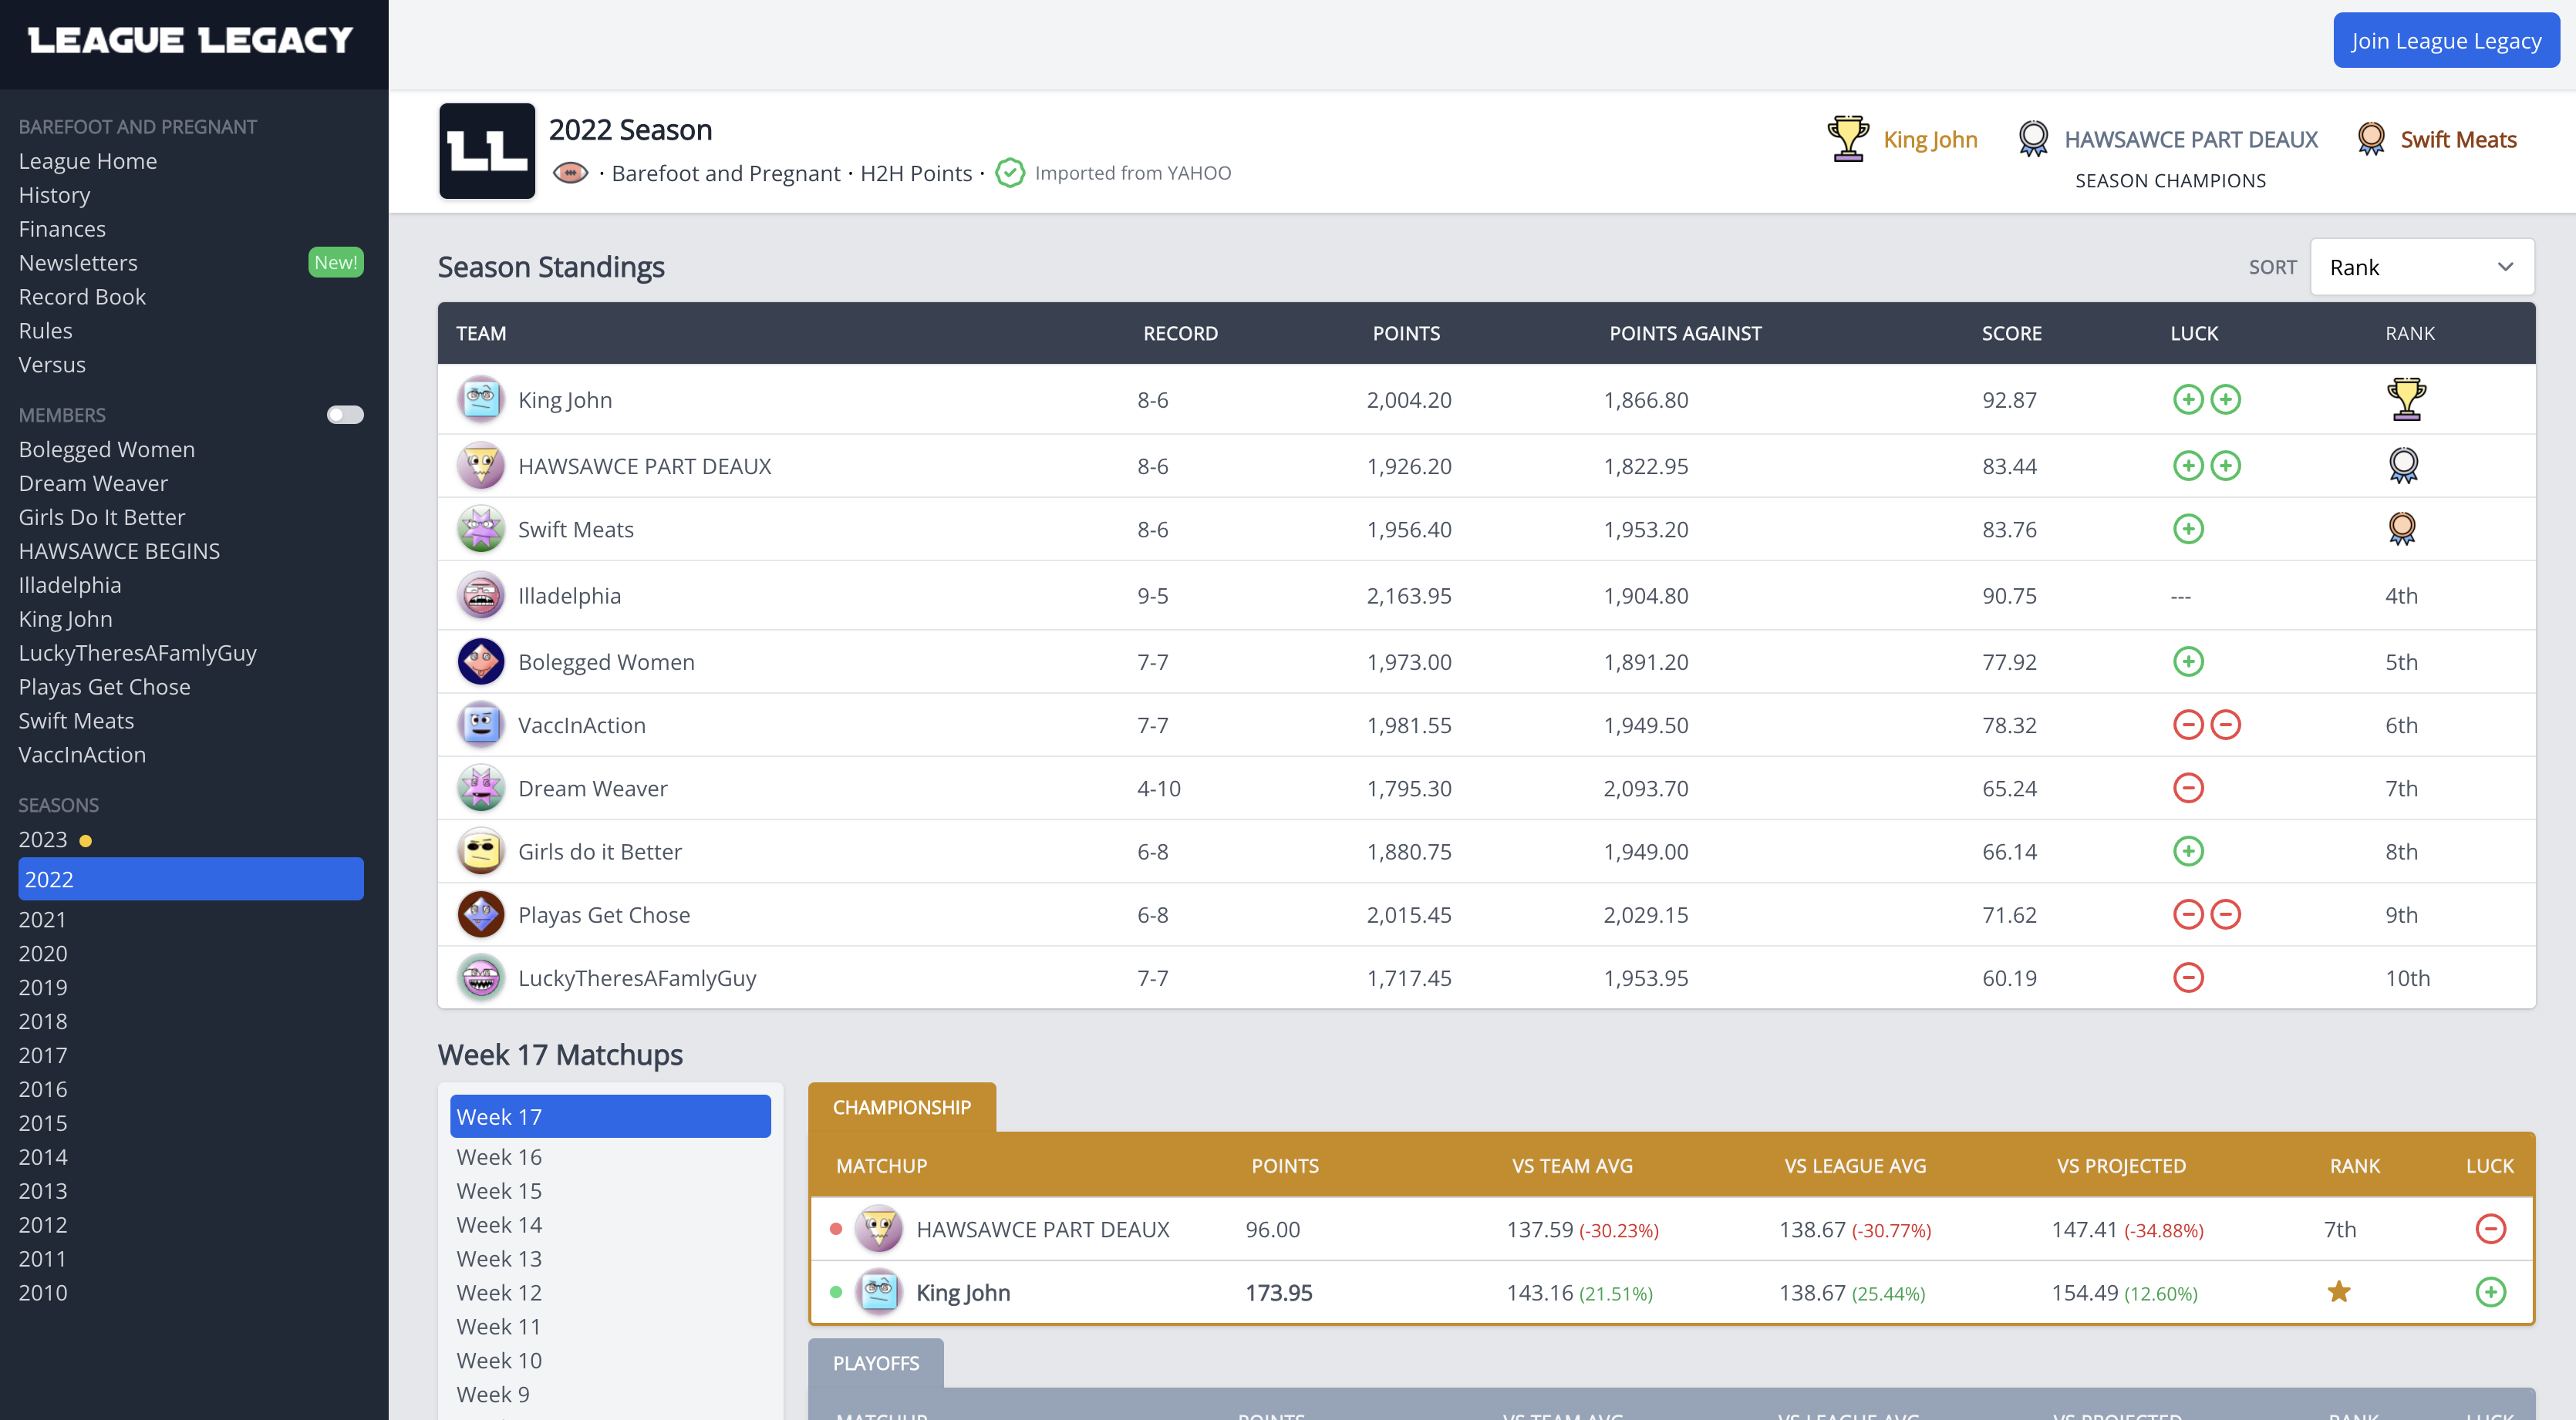Viewport: 2576px width, 1420px height.
Task: Click the Join League Legacy button
Action: [2445, 40]
